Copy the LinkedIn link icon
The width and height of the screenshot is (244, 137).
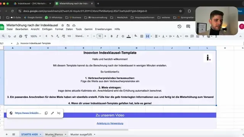(x=46, y=113)
